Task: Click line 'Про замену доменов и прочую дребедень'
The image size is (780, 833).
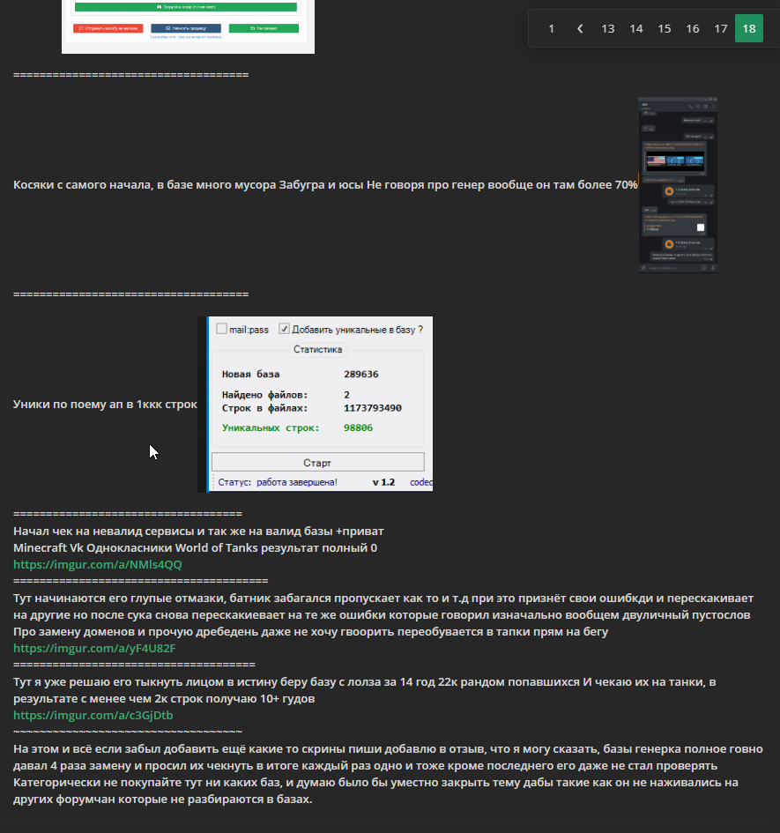Action: [x=310, y=632]
